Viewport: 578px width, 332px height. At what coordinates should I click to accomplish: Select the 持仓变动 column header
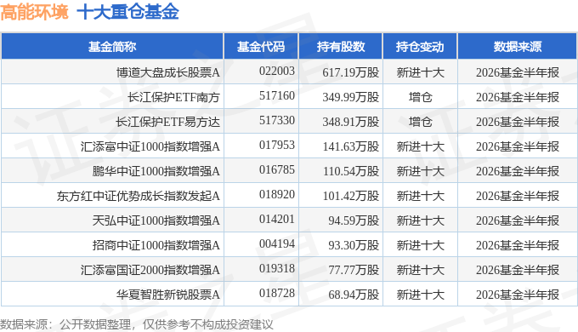[420, 47]
